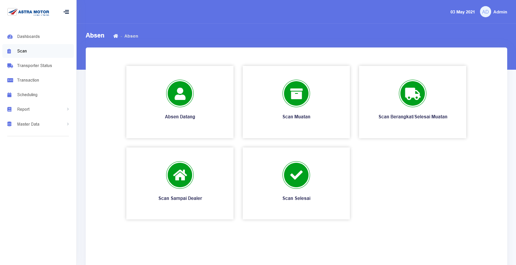Click the AD user avatar
Image resolution: width=516 pixels, height=265 pixels.
(x=485, y=12)
